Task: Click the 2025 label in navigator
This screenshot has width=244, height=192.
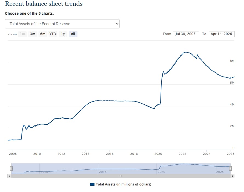Action: [x=220, y=172]
